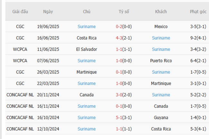Screen dimensions: 209x139
Task: Click Puerto Rico team name
Action: tap(161, 61)
